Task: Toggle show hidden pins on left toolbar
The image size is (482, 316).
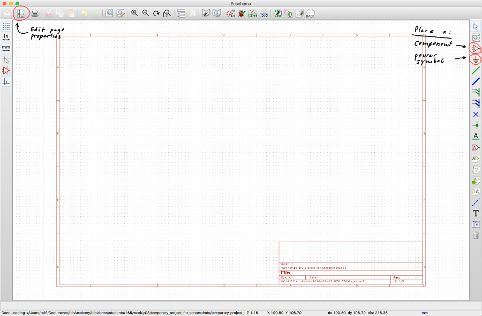Action: (x=6, y=70)
